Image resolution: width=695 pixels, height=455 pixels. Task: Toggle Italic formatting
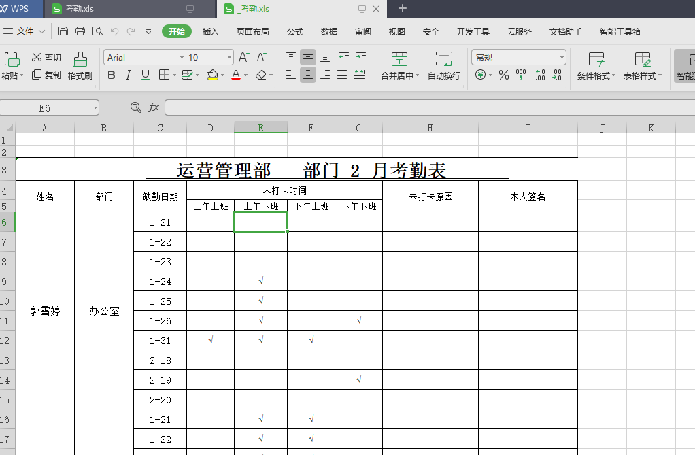[x=129, y=75]
